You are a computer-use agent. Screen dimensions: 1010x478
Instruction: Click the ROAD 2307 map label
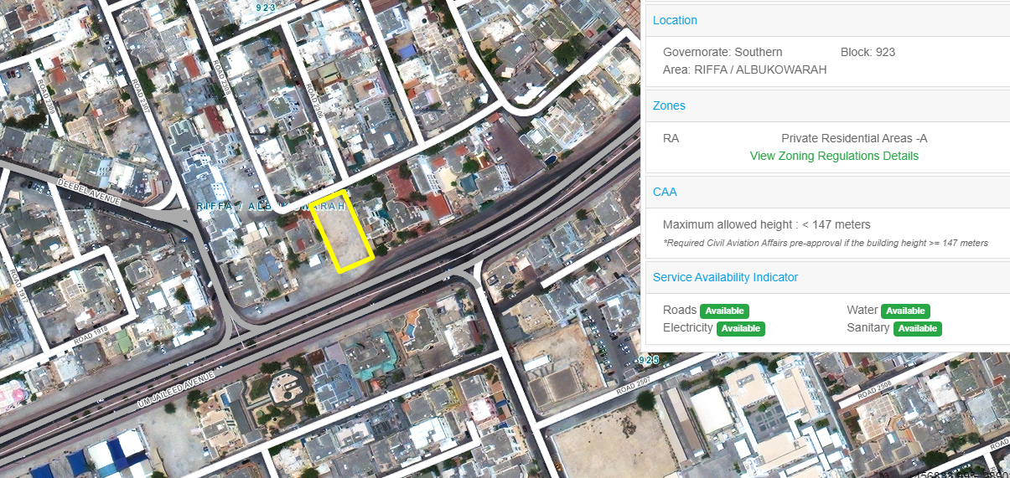point(140,96)
